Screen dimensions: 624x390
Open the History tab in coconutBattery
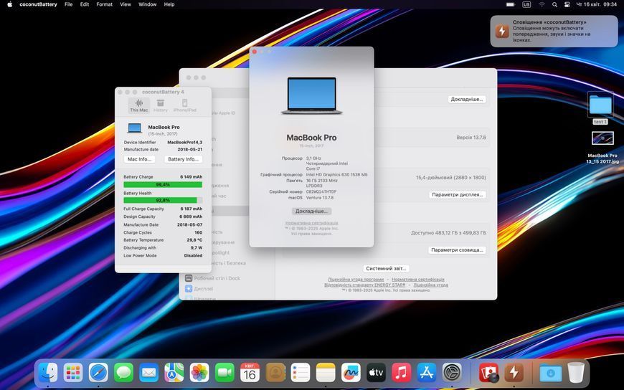pyautogui.click(x=161, y=105)
